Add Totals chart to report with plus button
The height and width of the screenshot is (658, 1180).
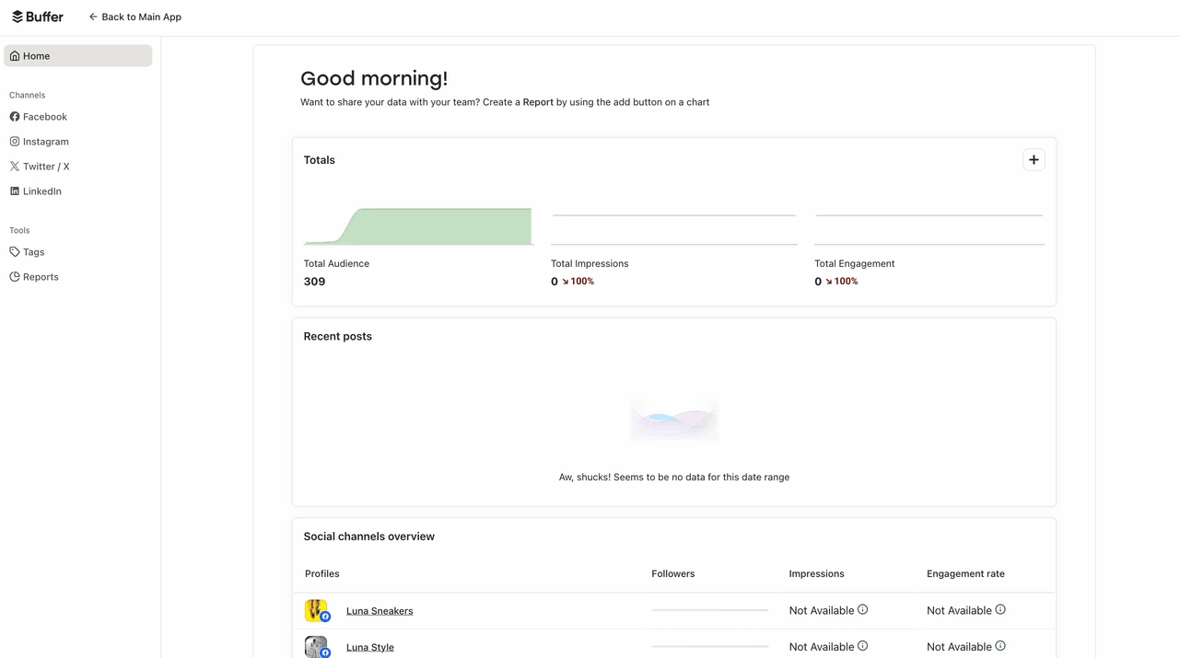(1034, 160)
